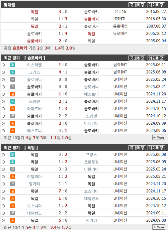Open the 헝가리 link on the 2024.09.08 row
Screen dimensions: 168x230
coord(91,220)
